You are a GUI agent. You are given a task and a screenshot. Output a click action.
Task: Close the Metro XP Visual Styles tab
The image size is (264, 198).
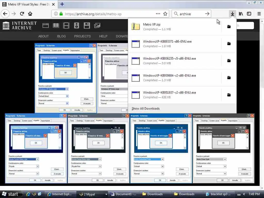point(53,4)
